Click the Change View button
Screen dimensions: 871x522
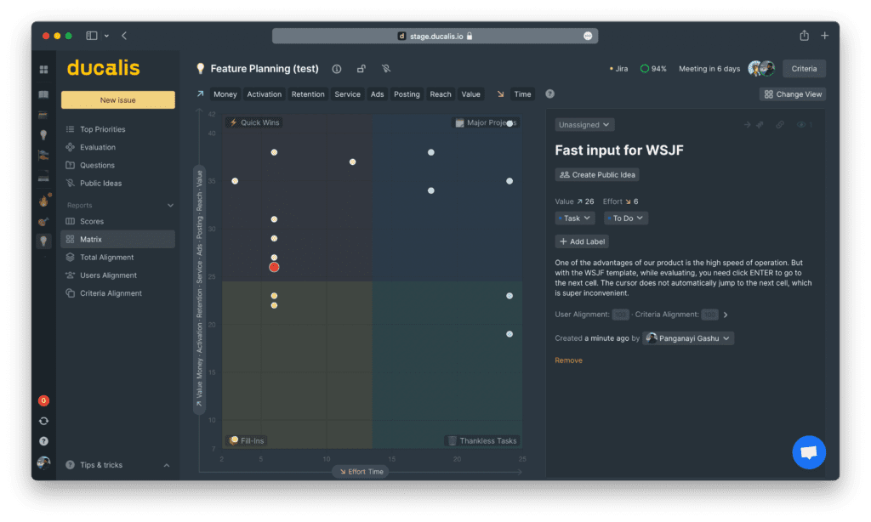click(x=793, y=94)
